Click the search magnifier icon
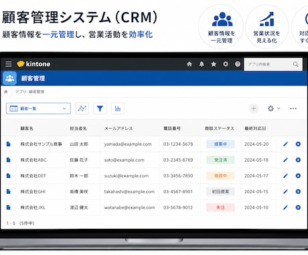Viewport: 308px width, 255px height. (x=295, y=64)
